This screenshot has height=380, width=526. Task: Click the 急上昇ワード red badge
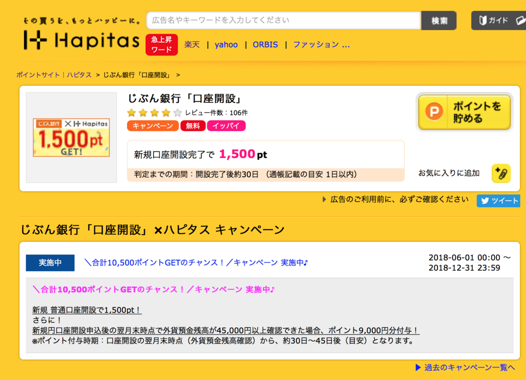pyautogui.click(x=161, y=45)
